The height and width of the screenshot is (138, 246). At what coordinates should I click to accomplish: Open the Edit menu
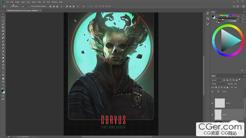[12, 2]
